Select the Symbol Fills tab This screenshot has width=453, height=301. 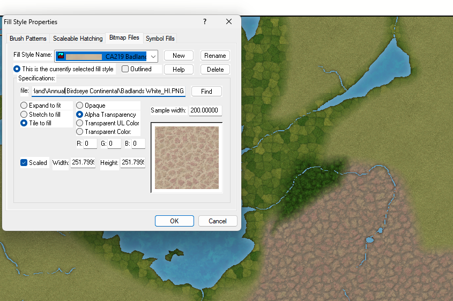pos(160,39)
